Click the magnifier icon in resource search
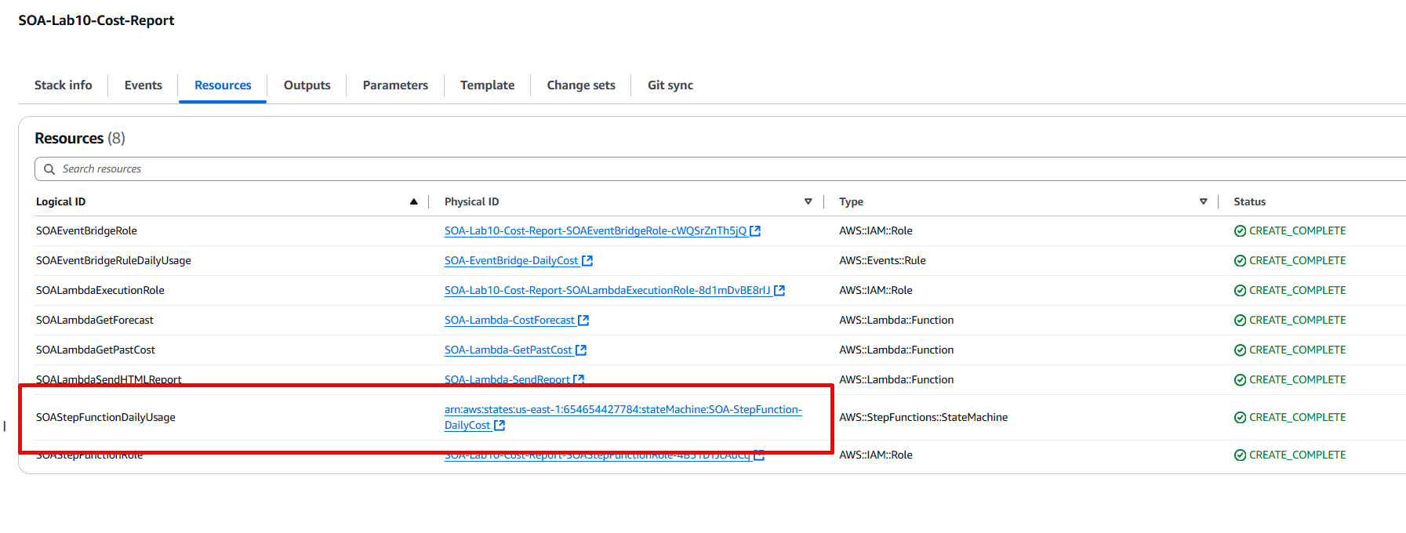 click(49, 169)
